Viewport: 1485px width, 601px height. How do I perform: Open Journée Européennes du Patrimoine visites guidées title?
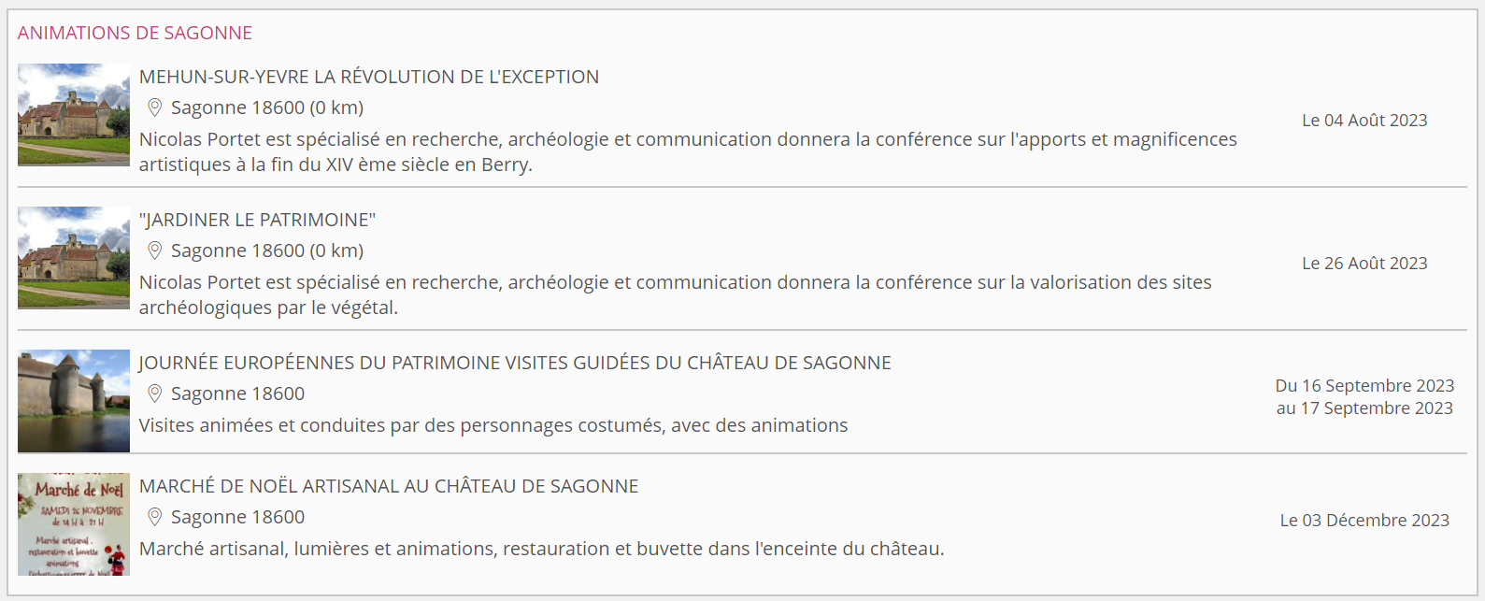515,363
